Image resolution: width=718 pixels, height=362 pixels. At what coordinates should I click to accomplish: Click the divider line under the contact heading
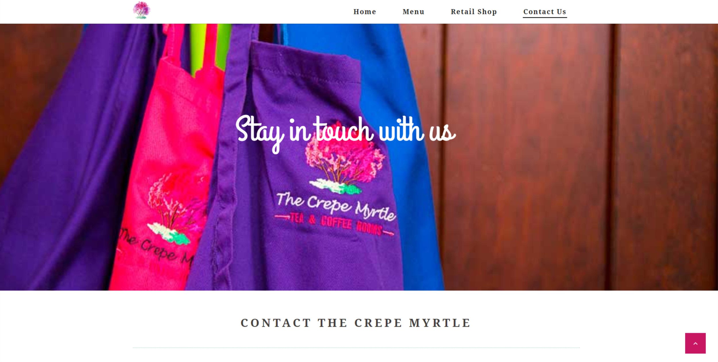pos(356,348)
